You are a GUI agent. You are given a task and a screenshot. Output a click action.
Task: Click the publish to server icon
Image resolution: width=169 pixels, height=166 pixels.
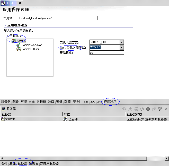pyautogui.click(x=160, y=109)
